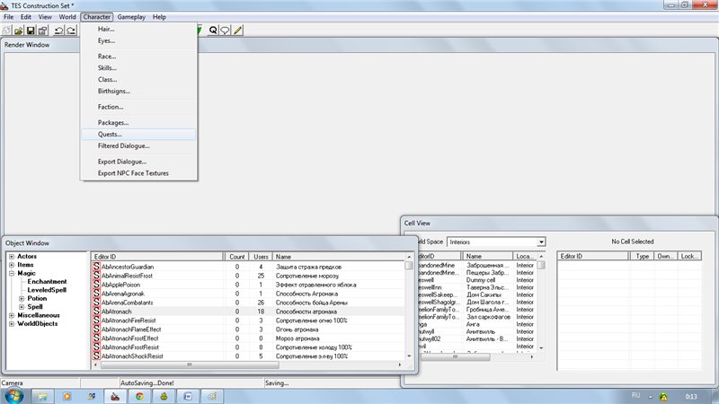Expand the WorldObjects tree node
Image resolution: width=719 pixels, height=404 pixels.
click(12, 324)
